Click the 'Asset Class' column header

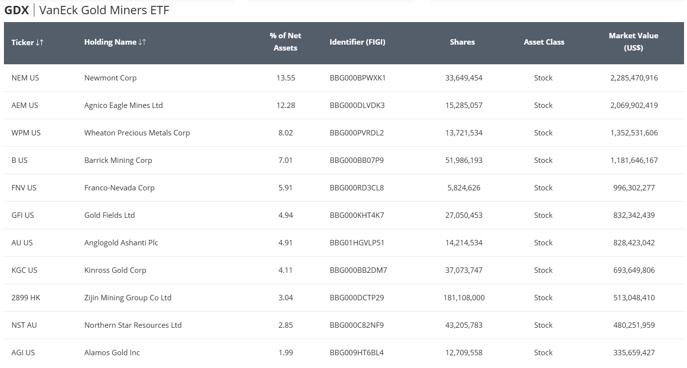click(544, 42)
